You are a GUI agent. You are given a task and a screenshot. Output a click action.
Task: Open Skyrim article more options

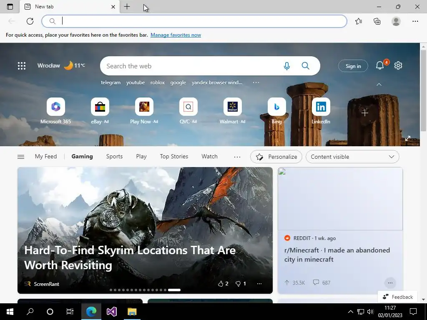[259, 284]
